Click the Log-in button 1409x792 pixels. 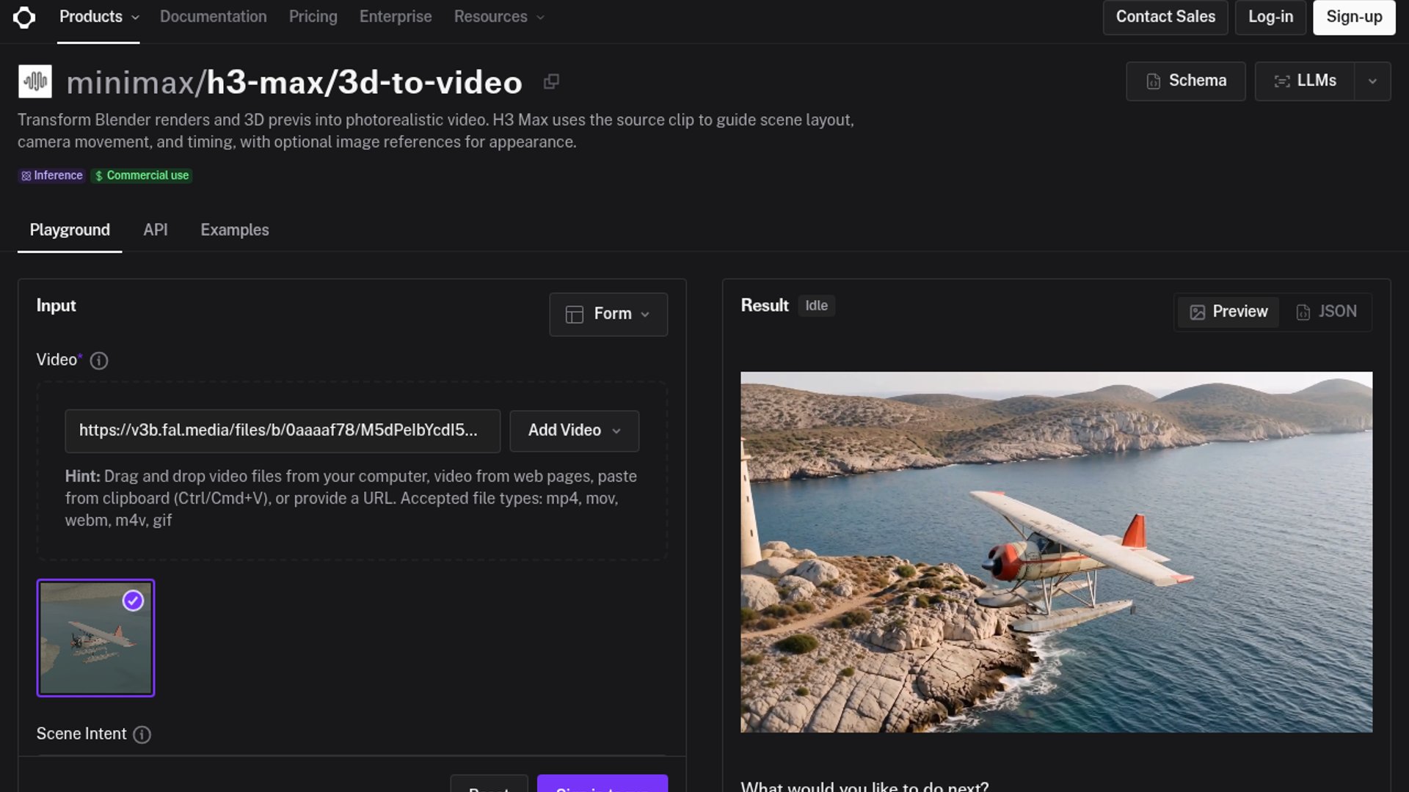(x=1271, y=17)
